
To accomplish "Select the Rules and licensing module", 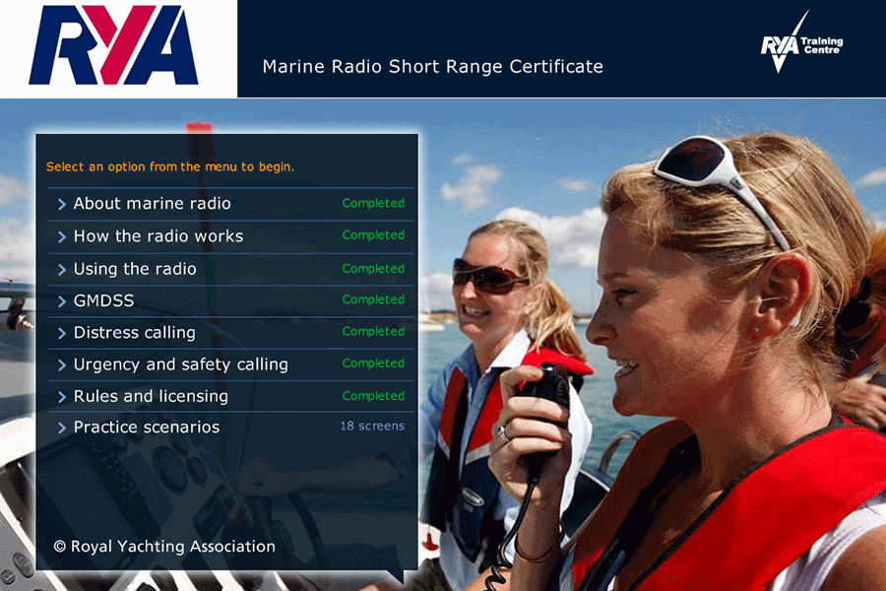I will 230,396.
